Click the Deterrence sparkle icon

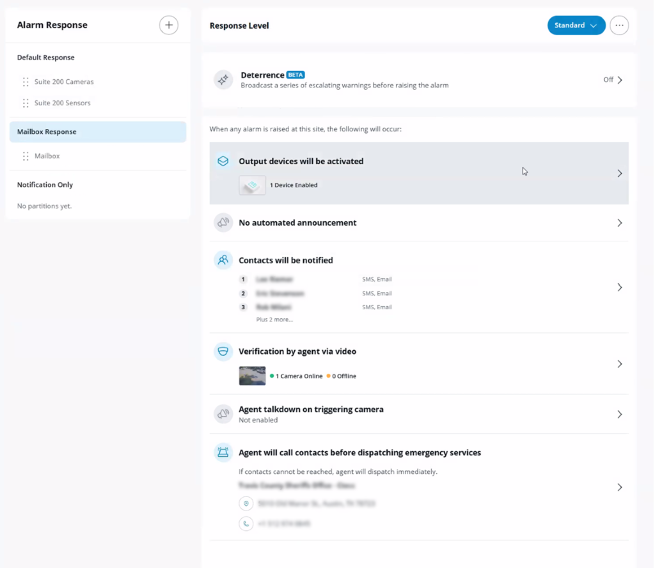point(223,79)
